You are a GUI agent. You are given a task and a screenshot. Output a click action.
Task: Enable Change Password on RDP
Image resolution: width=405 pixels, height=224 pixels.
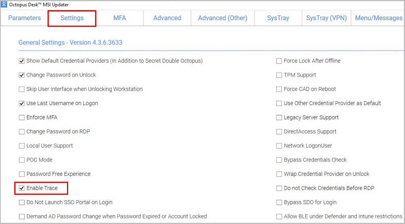tap(22, 132)
